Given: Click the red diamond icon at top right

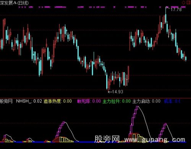Looking at the screenshot, I should [184, 3].
